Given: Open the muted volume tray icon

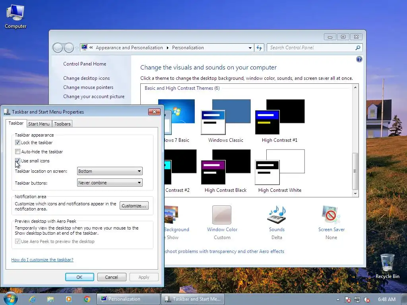Looking at the screenshot, I should 367,299.
